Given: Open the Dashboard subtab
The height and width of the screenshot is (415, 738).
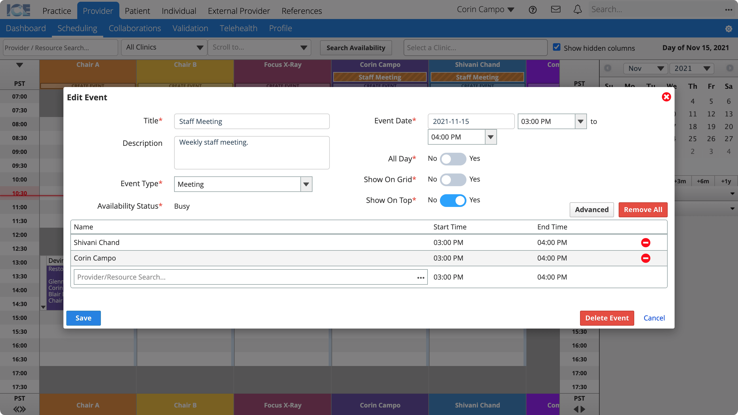Looking at the screenshot, I should 26,28.
